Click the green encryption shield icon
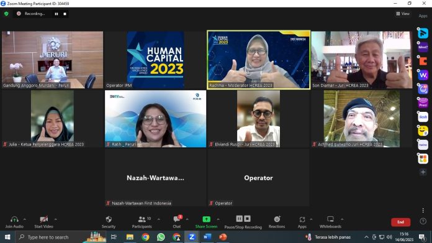 [6, 14]
